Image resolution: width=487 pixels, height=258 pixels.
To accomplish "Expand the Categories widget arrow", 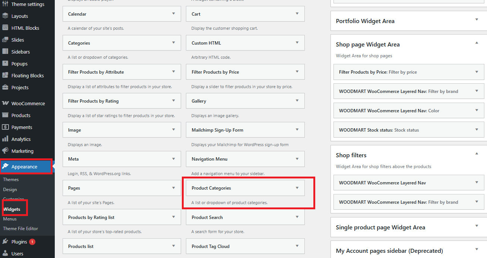I will [x=174, y=43].
